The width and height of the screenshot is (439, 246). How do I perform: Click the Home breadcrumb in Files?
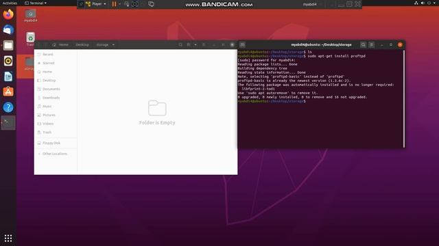[60, 44]
